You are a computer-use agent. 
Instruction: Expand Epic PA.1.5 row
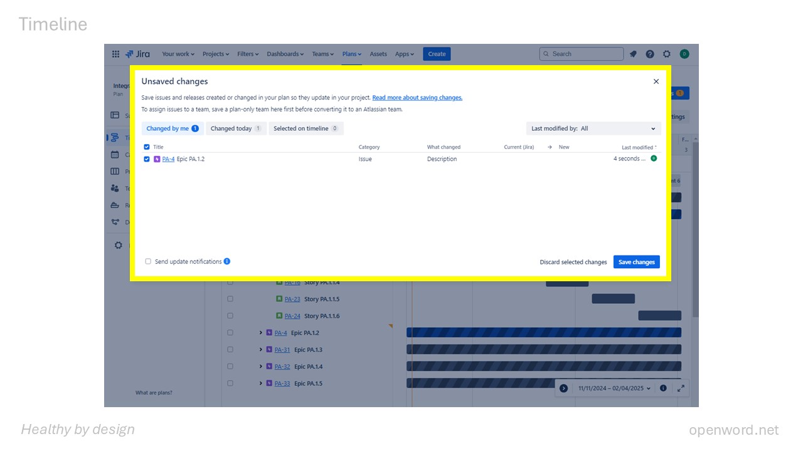(x=261, y=383)
